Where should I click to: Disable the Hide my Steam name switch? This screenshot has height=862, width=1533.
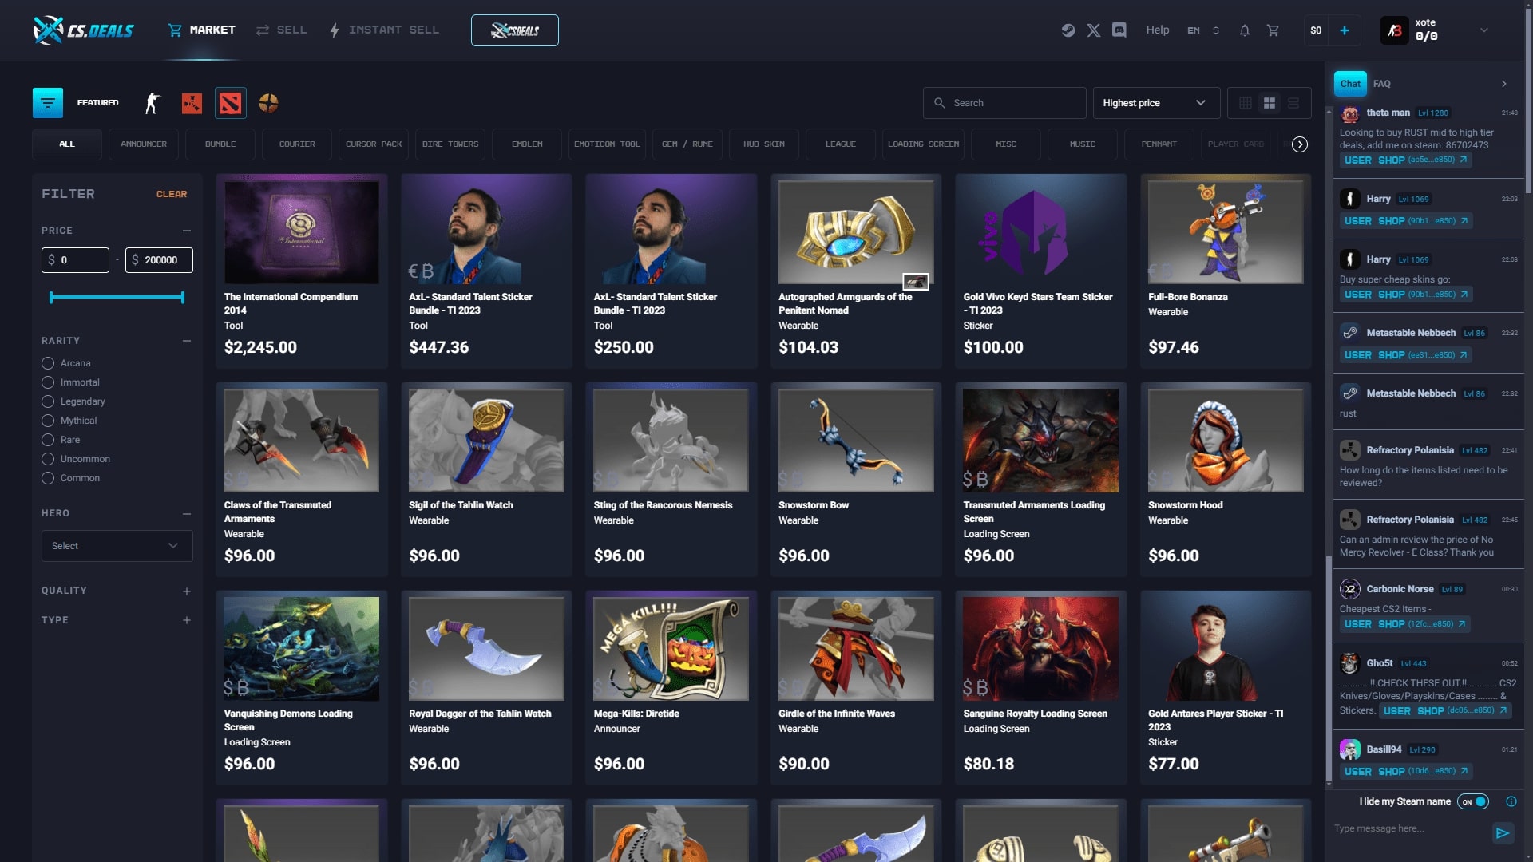1473,801
